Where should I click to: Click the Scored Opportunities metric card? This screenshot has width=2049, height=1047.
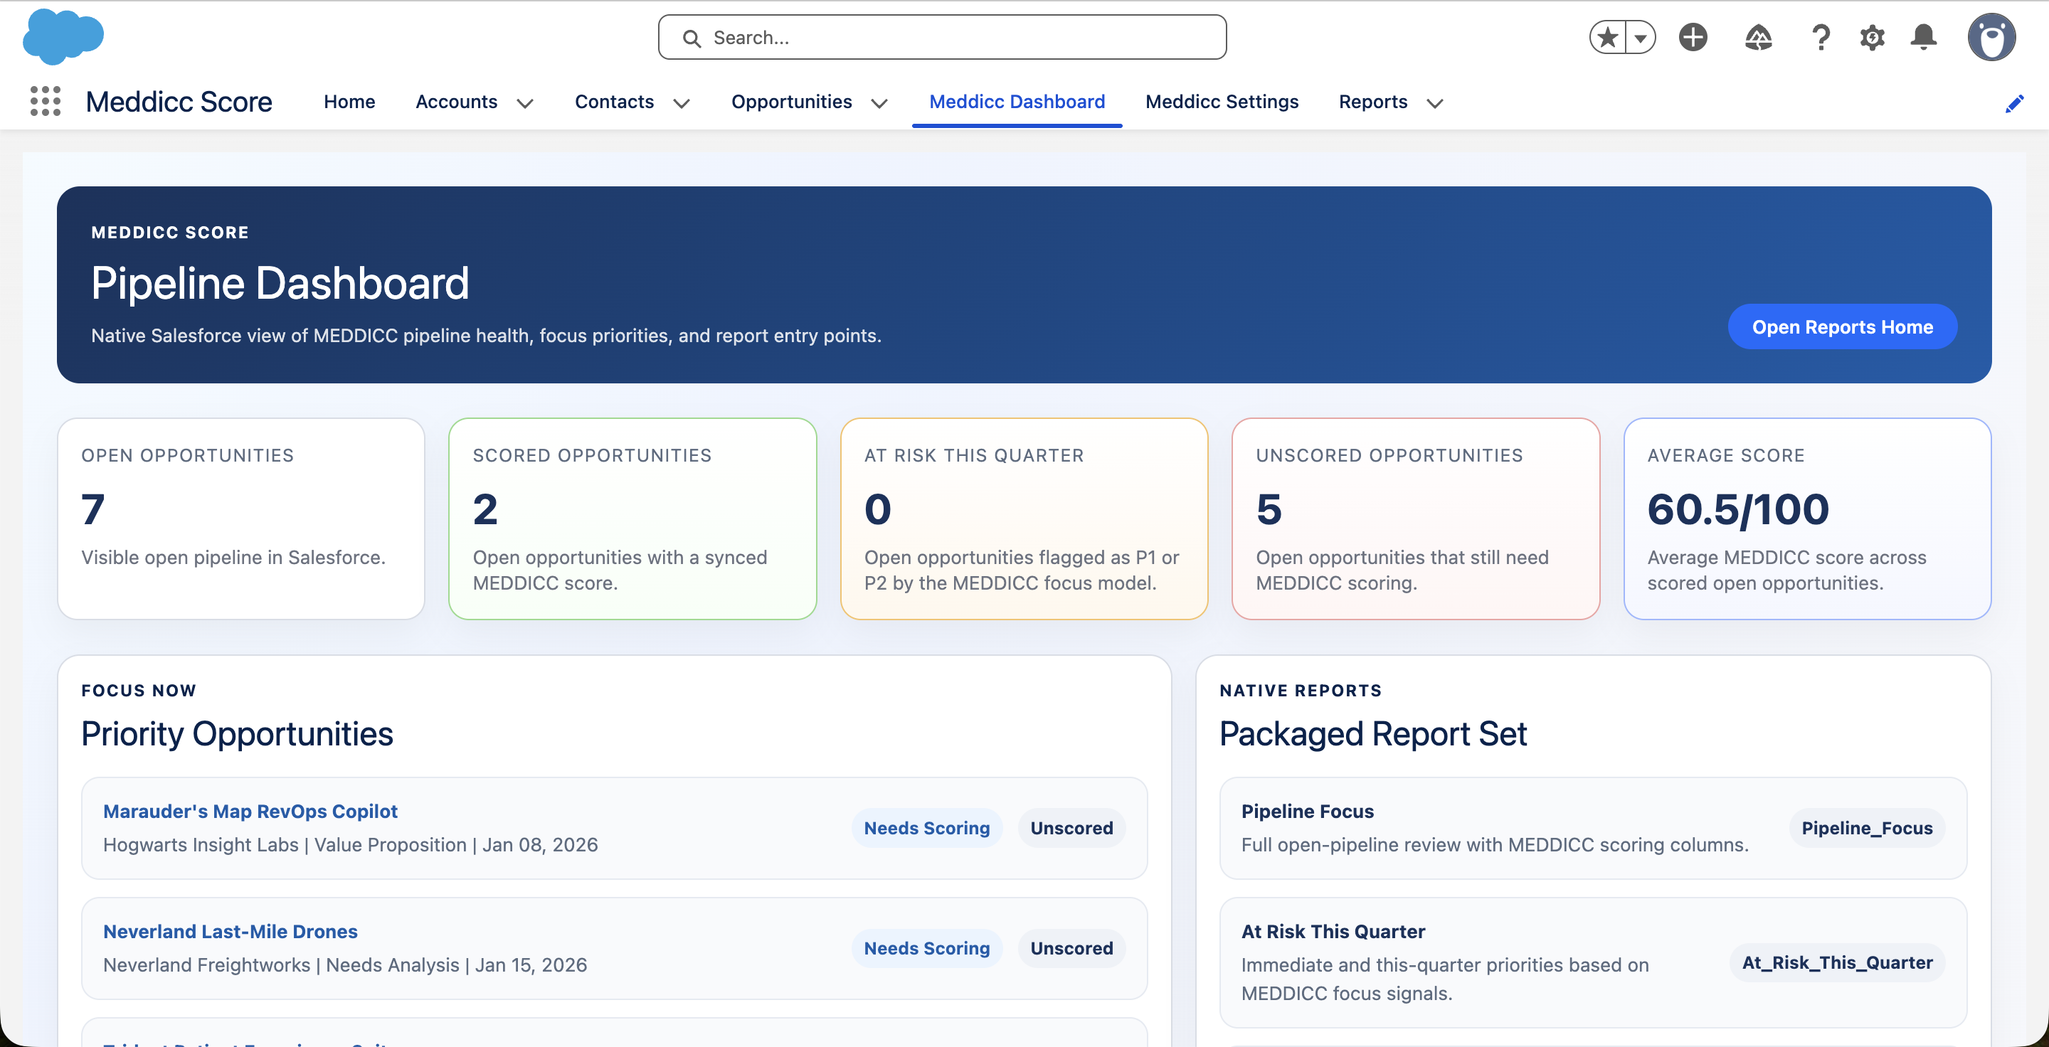pyautogui.click(x=632, y=519)
